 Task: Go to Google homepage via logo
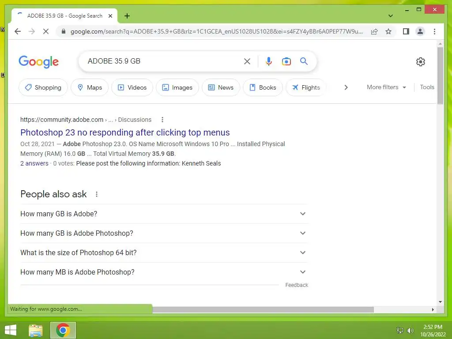[x=39, y=62]
